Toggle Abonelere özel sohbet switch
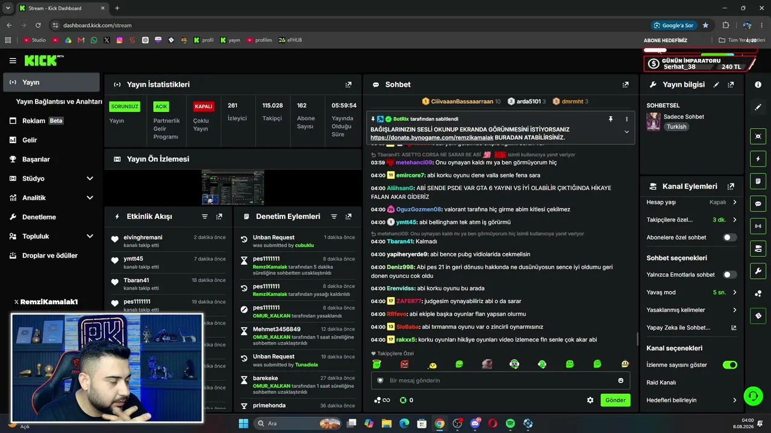This screenshot has width=771, height=433. click(730, 238)
